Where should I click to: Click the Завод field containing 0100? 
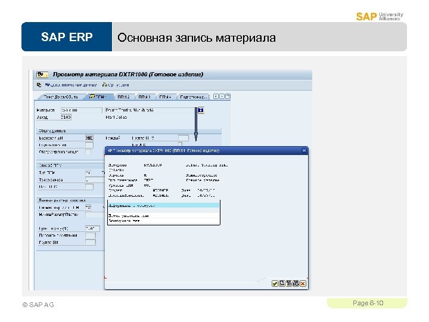pyautogui.click(x=66, y=117)
